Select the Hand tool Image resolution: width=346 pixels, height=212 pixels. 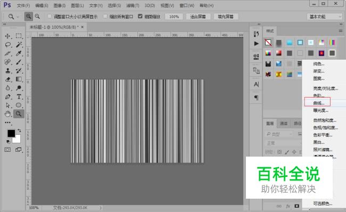click(8, 114)
